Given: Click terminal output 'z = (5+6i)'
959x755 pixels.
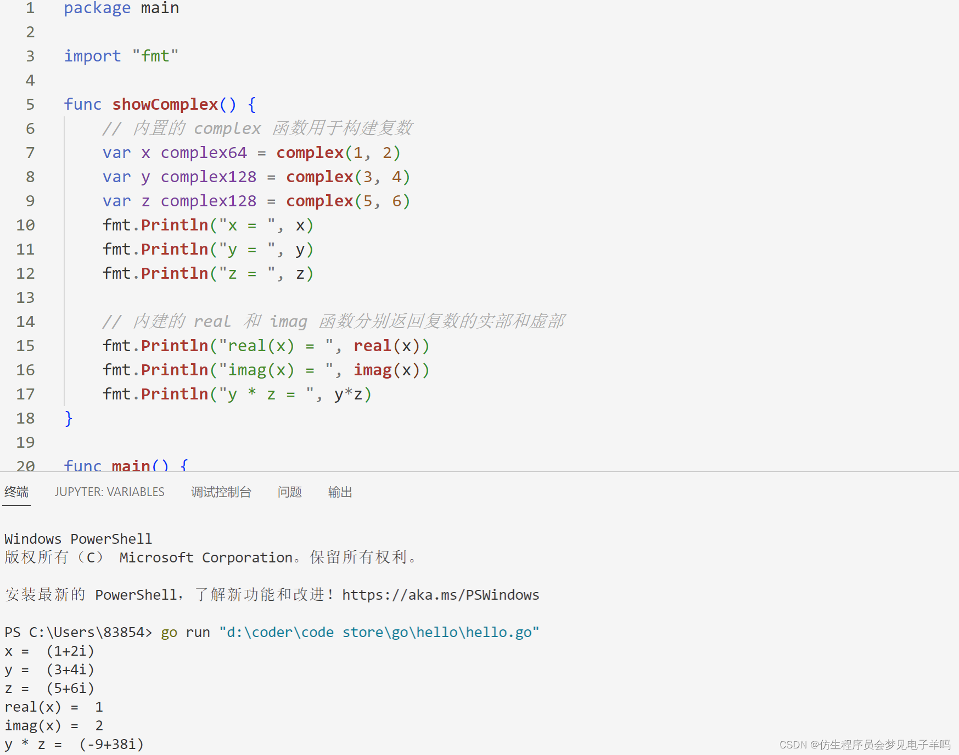Looking at the screenshot, I should (49, 688).
